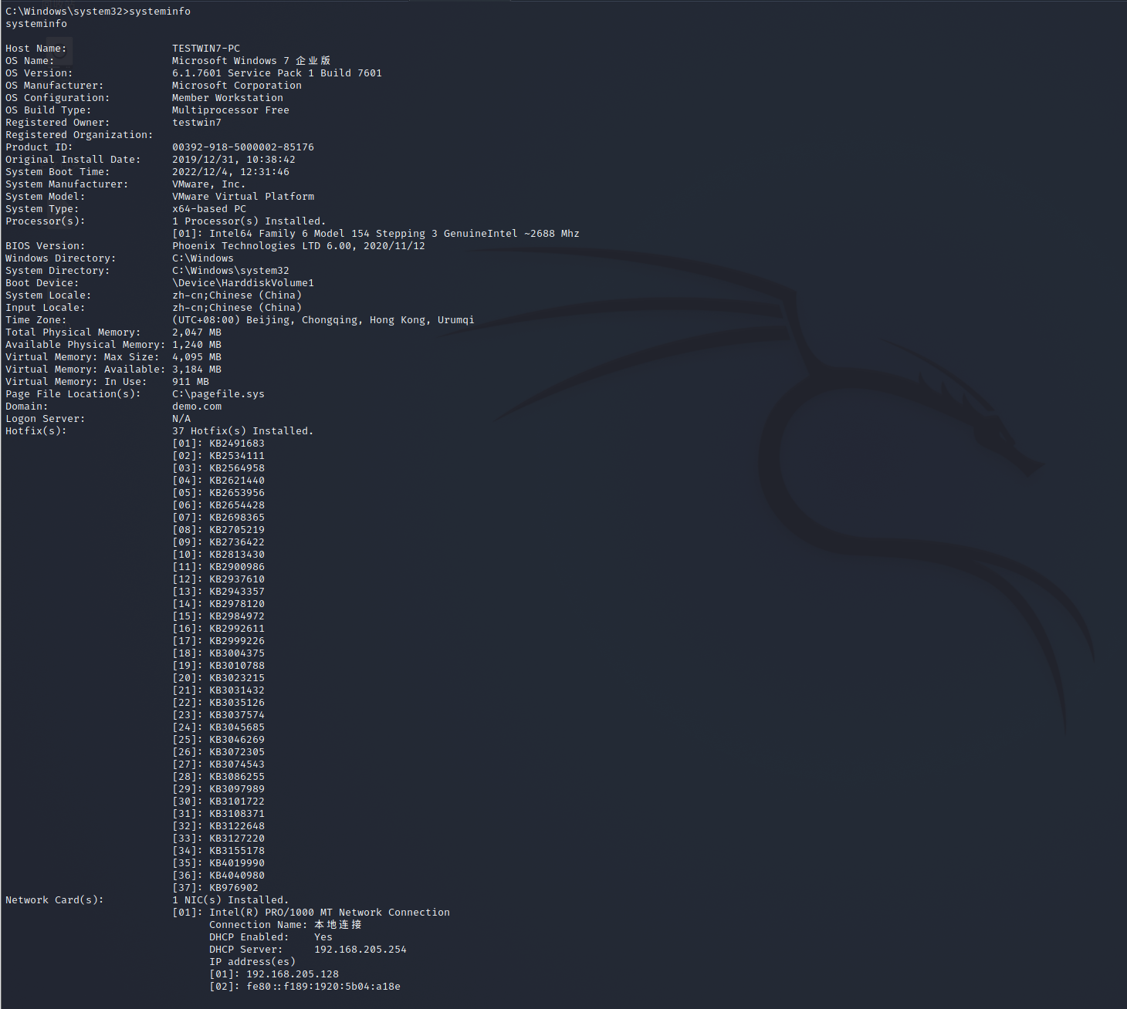Click the Intel64 Family 6 processor line
Viewport: 1127px width, 1009px height.
point(376,234)
